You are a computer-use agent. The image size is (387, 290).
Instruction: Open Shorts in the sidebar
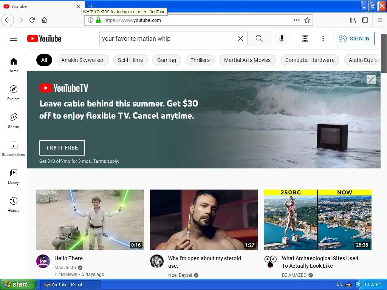click(13, 121)
